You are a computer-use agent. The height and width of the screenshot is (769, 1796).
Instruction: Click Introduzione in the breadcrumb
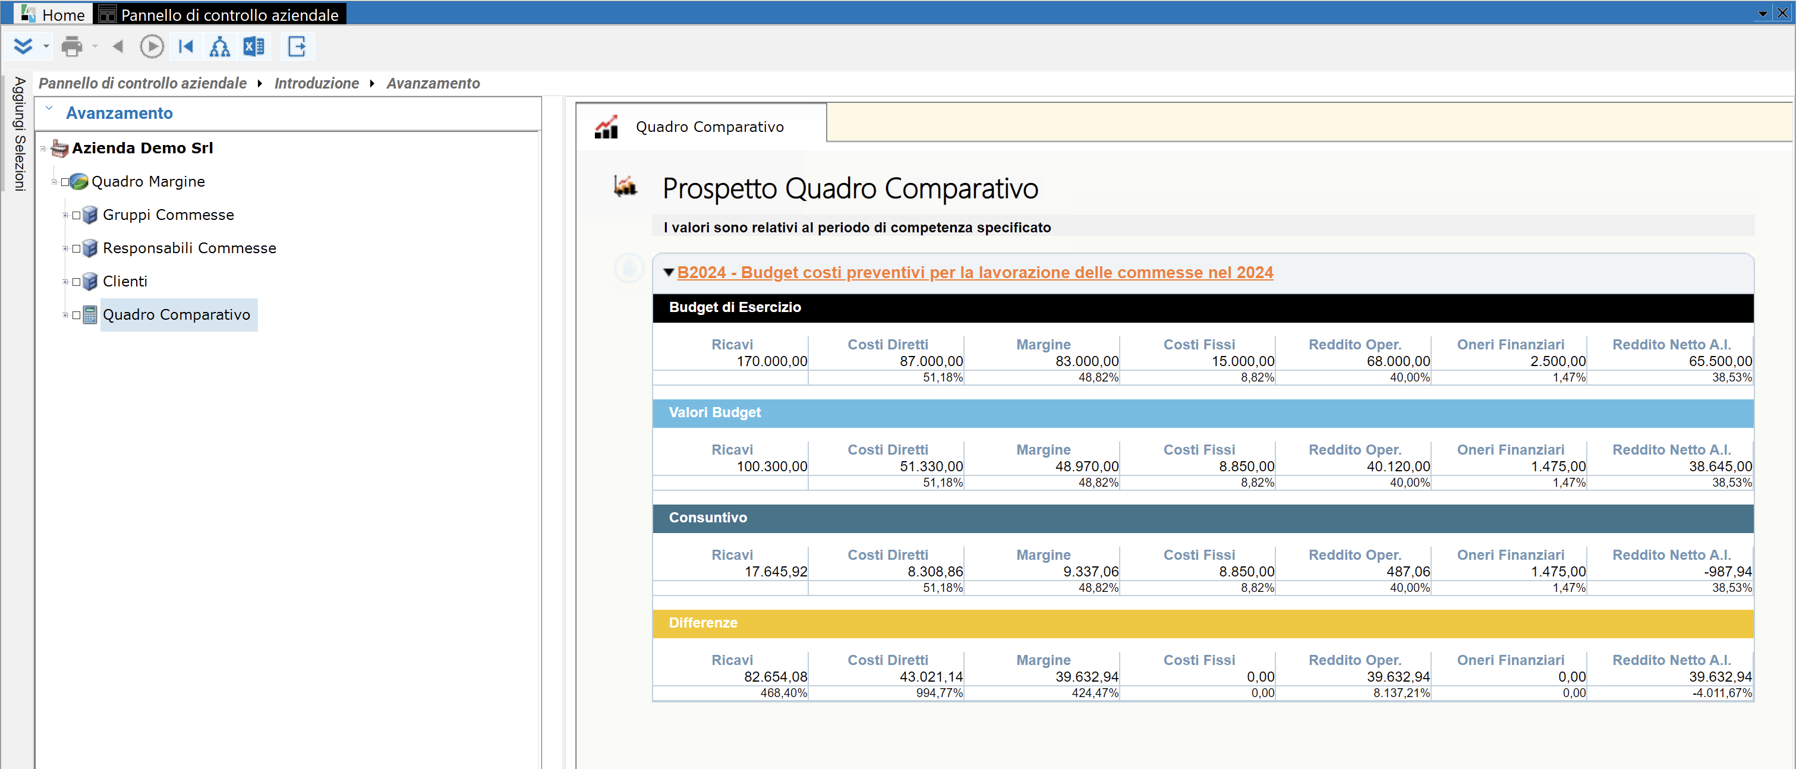point(317,84)
